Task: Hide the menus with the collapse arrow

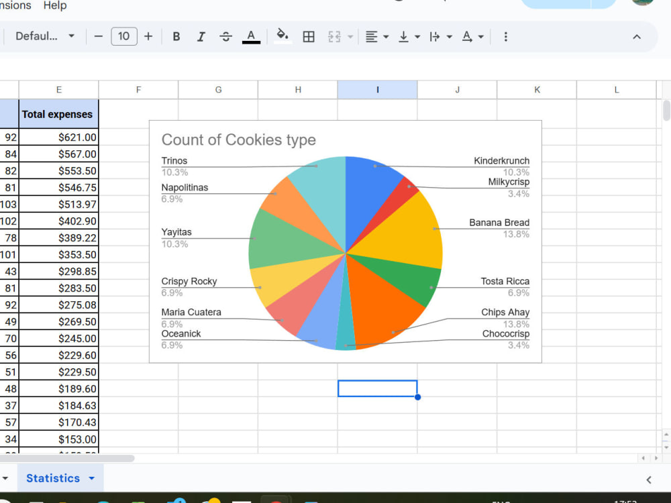Action: [x=637, y=37]
